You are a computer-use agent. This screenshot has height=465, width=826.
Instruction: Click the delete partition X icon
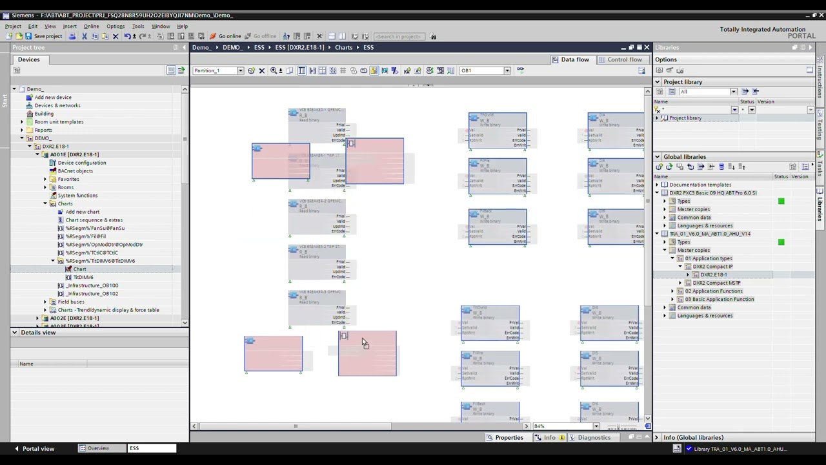coord(261,70)
